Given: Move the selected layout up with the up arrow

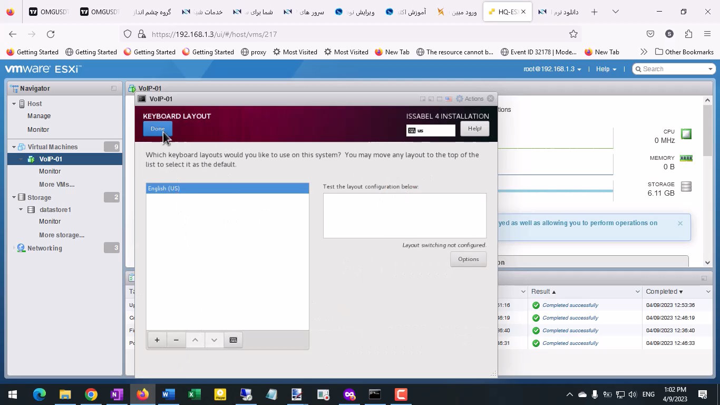Looking at the screenshot, I should [x=195, y=340].
